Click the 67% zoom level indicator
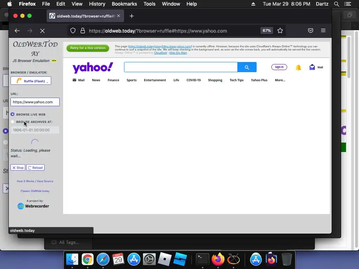The image size is (359, 269). point(266,31)
